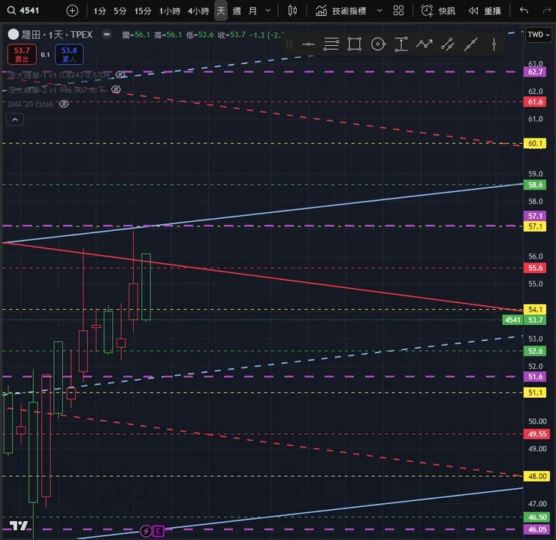This screenshot has height=540, width=556.
Task: Grab the drawing toolbar drag handle
Action: [x=289, y=44]
